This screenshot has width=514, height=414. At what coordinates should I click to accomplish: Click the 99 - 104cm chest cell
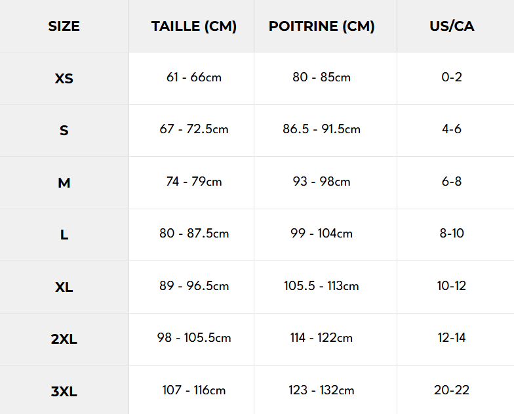coord(321,234)
